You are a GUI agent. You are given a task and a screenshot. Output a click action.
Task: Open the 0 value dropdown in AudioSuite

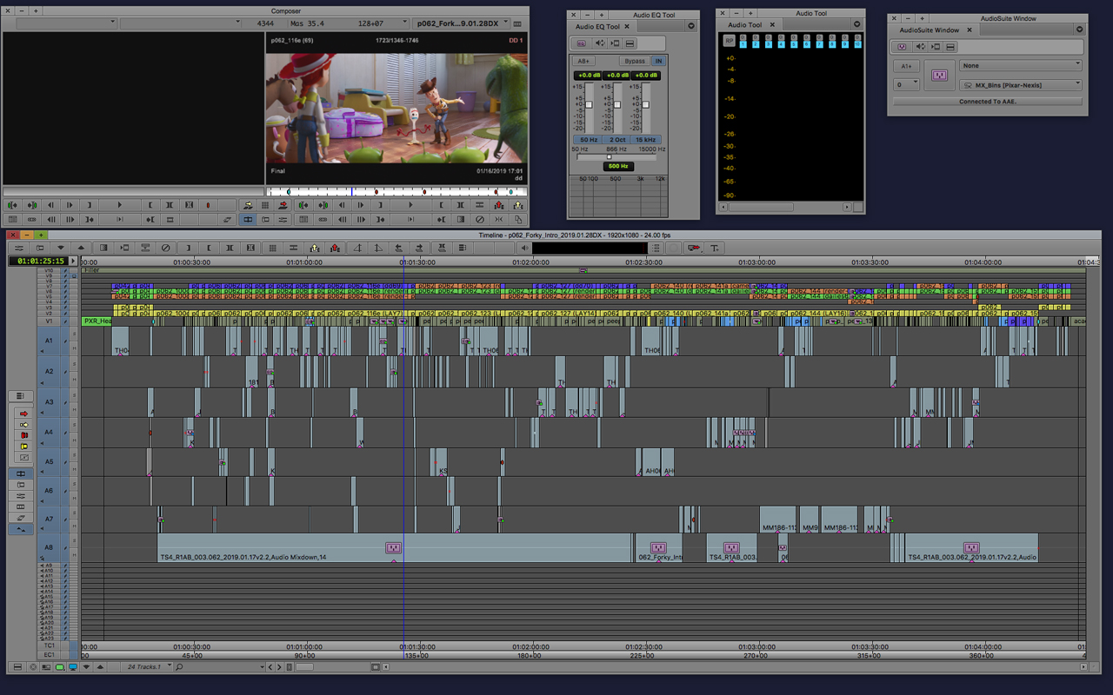907,84
